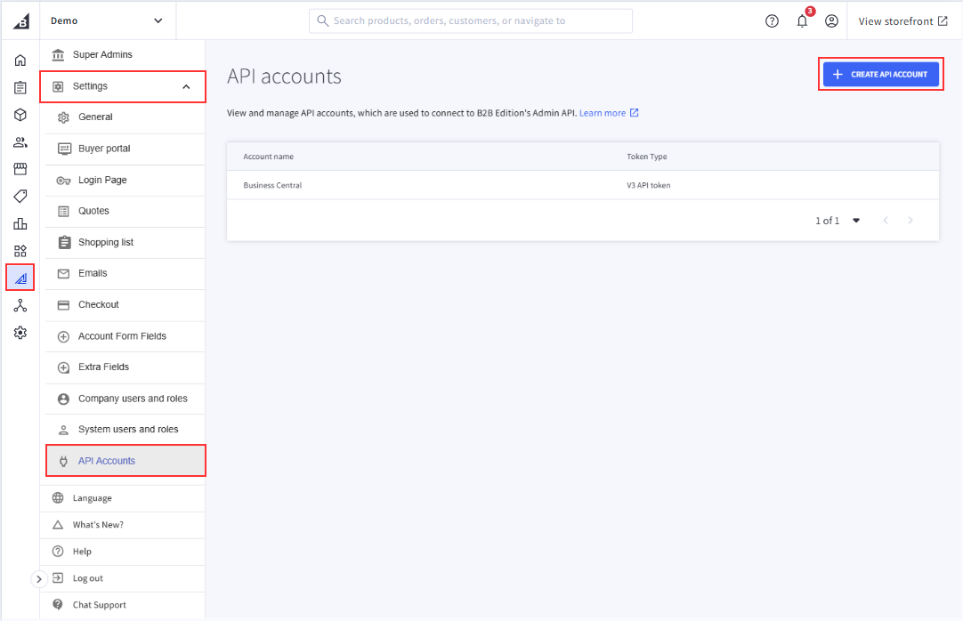Open the Products cube icon
Image resolution: width=963 pixels, height=621 pixels.
[20, 115]
